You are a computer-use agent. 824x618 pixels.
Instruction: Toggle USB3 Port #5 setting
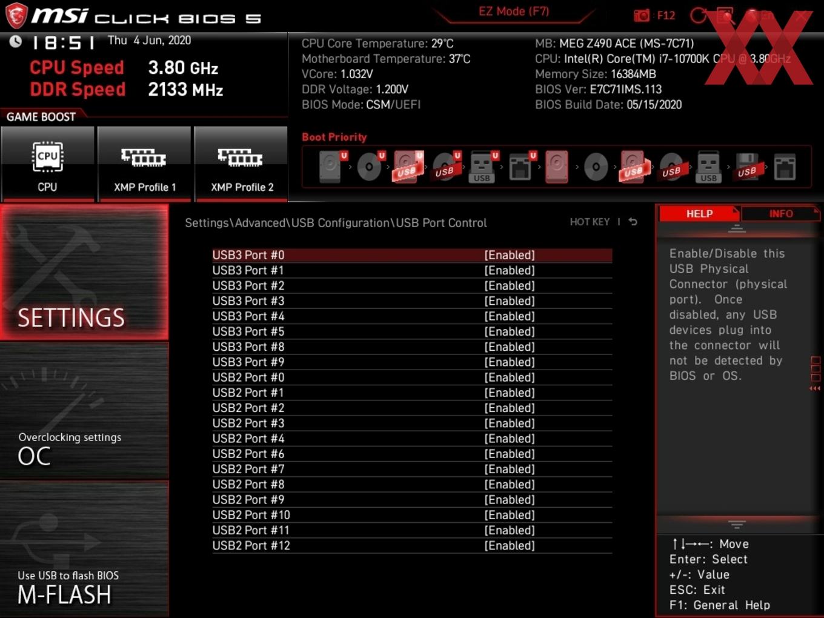(412, 331)
